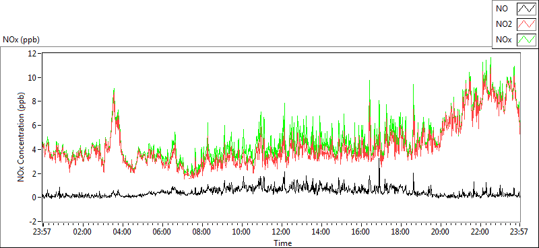
Task: Click the 04:00 time tick label
Action: click(122, 231)
